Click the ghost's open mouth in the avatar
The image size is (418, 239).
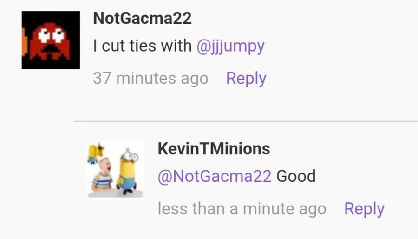coord(50,49)
